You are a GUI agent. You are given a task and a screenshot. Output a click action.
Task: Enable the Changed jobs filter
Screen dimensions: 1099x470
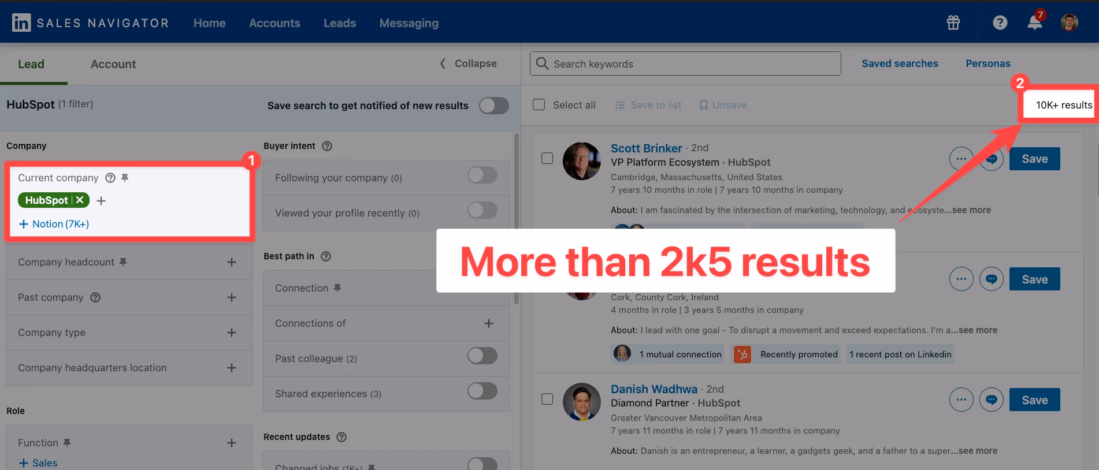pyautogui.click(x=482, y=464)
